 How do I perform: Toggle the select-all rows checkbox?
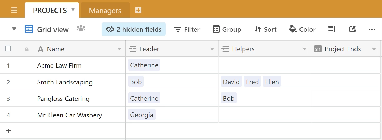[x=8, y=49]
